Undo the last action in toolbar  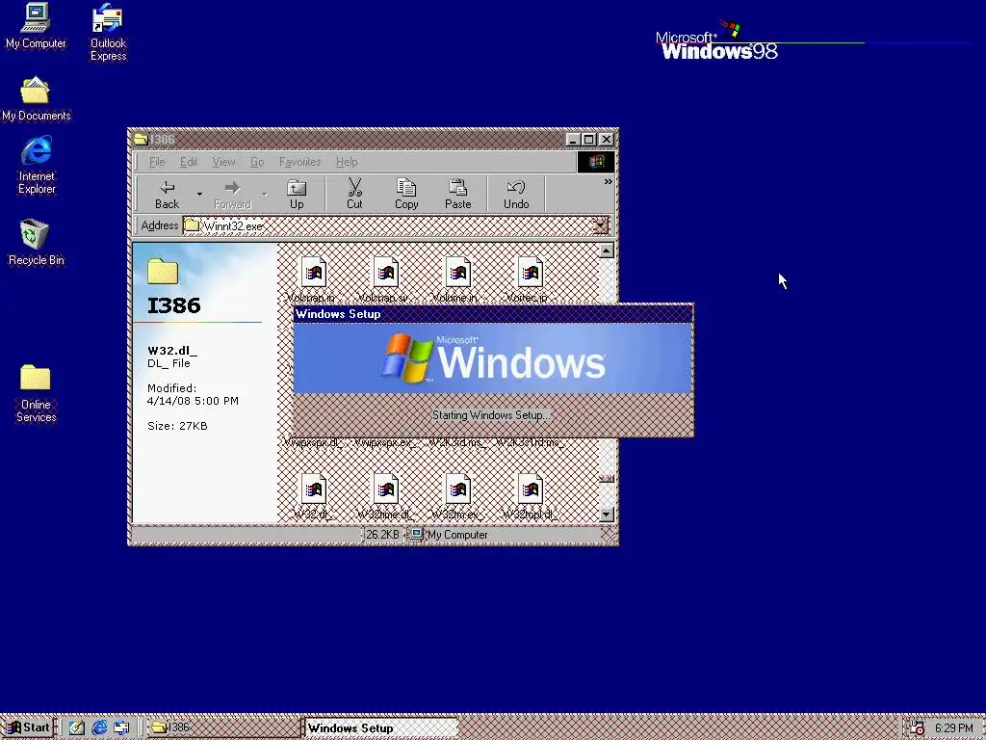pos(516,194)
